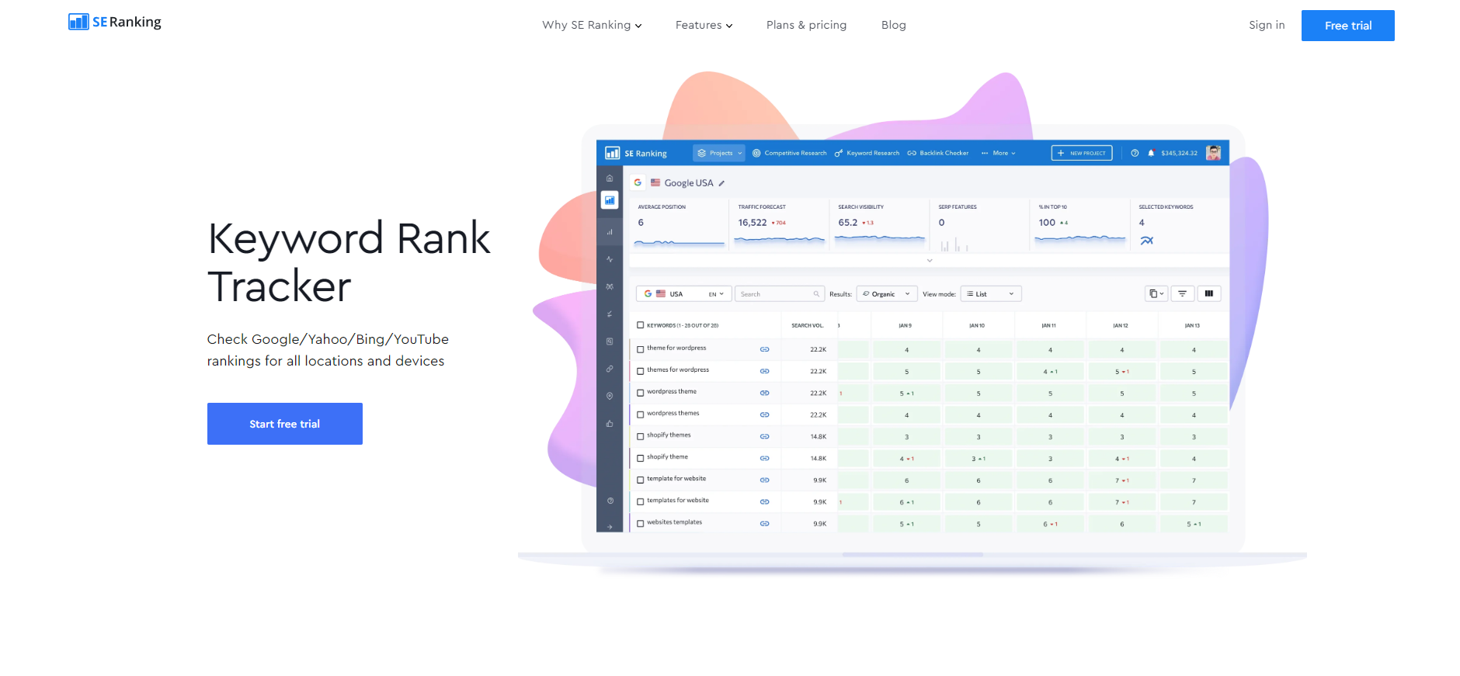
Task: Check the themes for wordpress checkbox
Action: click(640, 371)
